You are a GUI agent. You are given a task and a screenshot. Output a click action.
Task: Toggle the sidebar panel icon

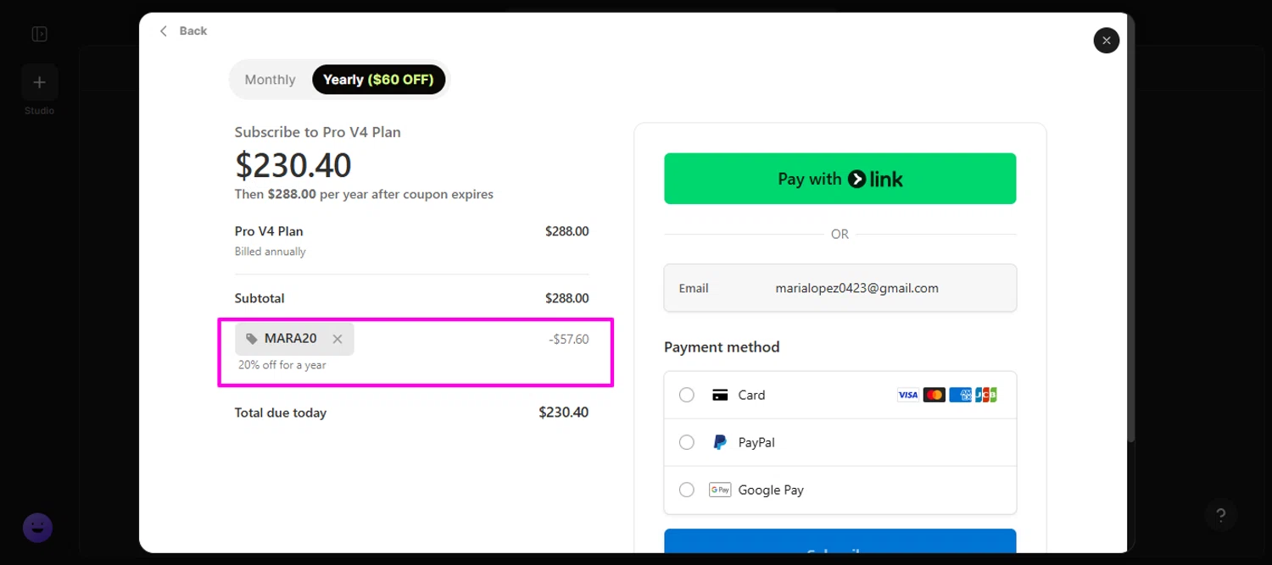click(39, 34)
